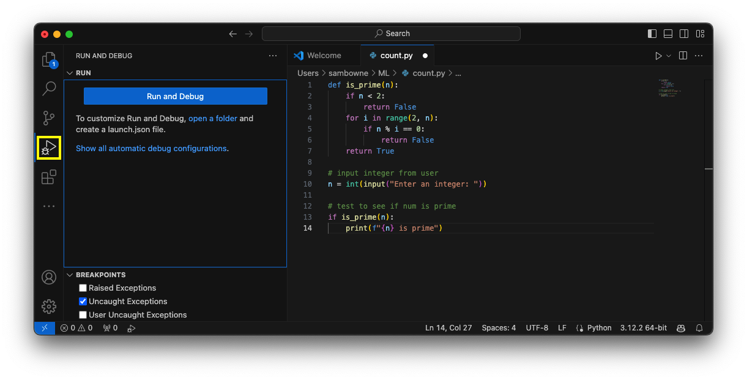This screenshot has width=747, height=380.
Task: Click the "open a folder" link
Action: point(212,119)
